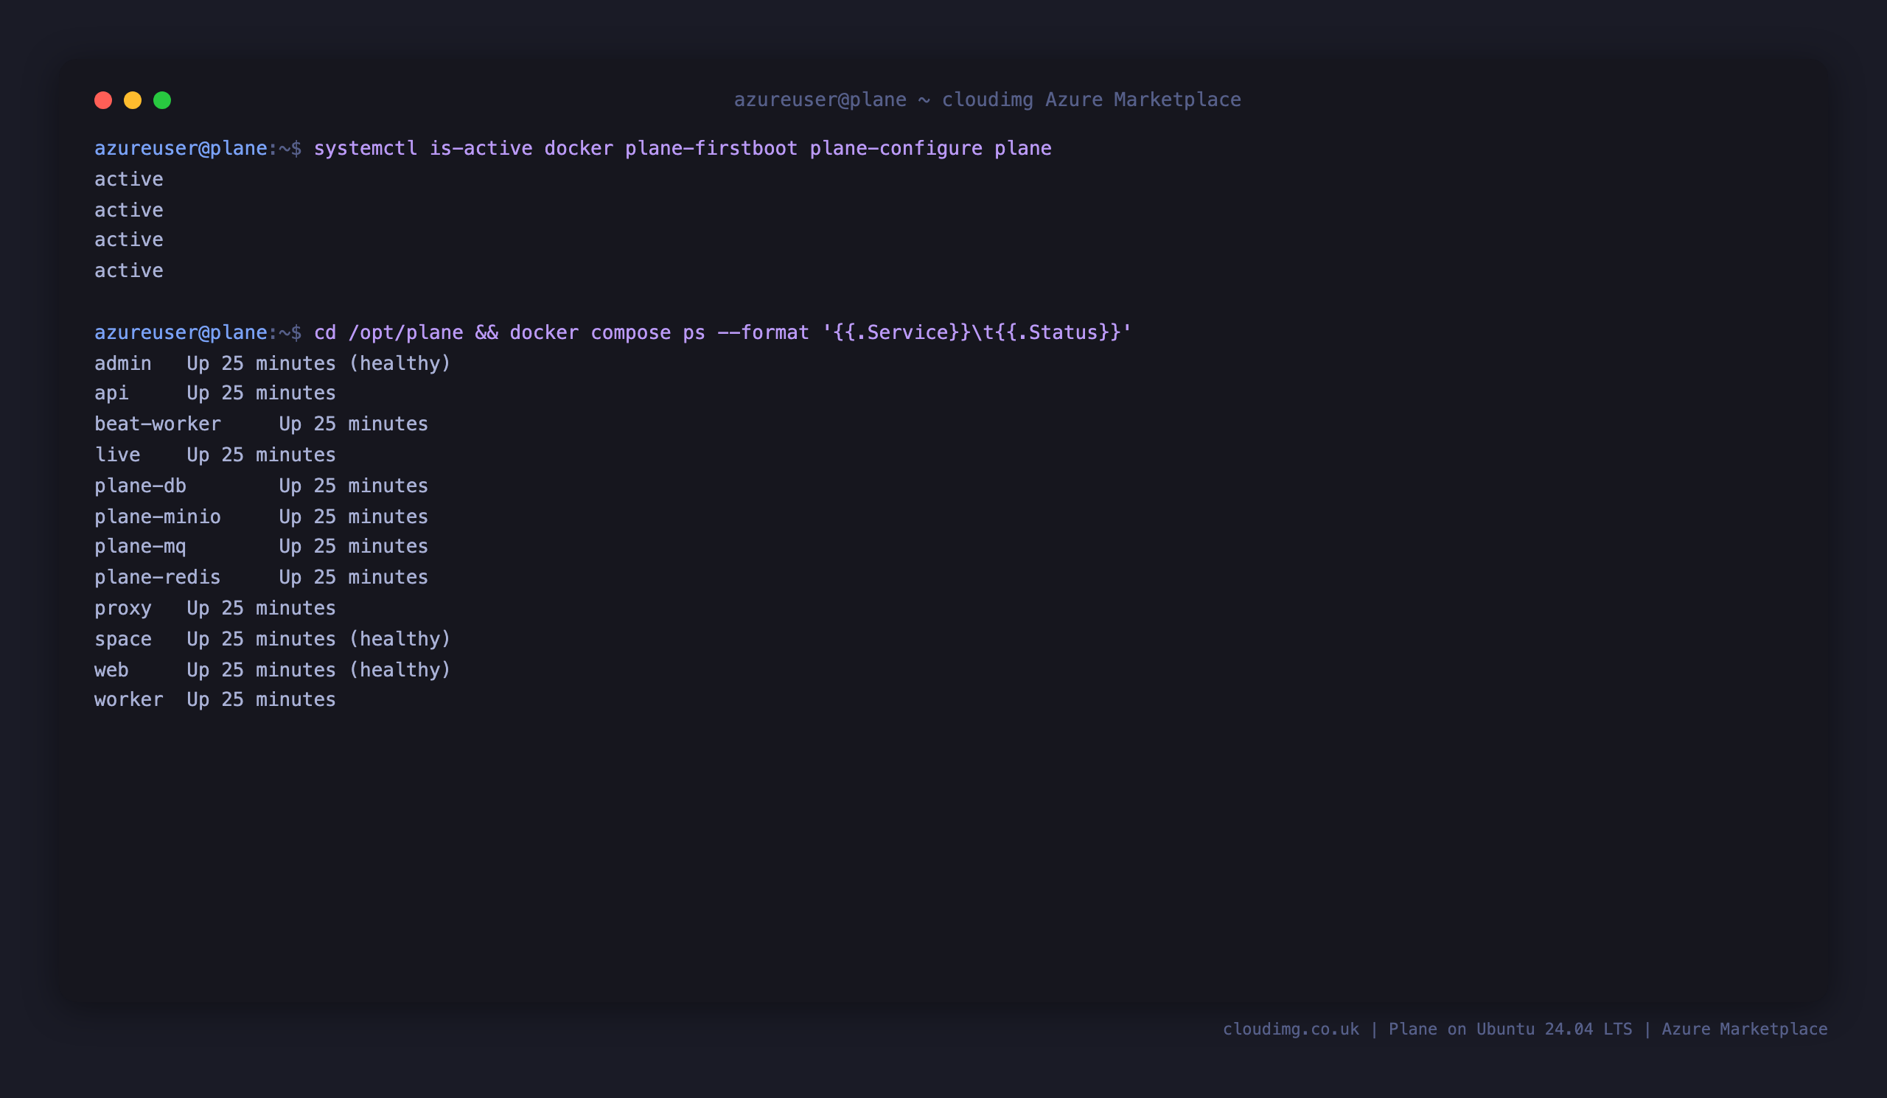Image resolution: width=1887 pixels, height=1098 pixels.
Task: Click the 'cloudimg.co.uk' footer text
Action: click(1291, 1029)
